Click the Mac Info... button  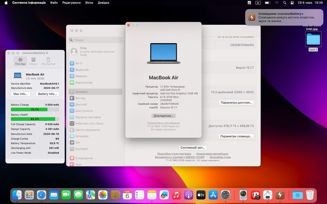tap(21, 94)
